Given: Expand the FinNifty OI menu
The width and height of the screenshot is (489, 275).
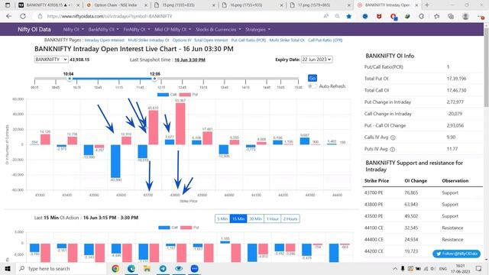Looking at the screenshot, I should (x=137, y=29).
